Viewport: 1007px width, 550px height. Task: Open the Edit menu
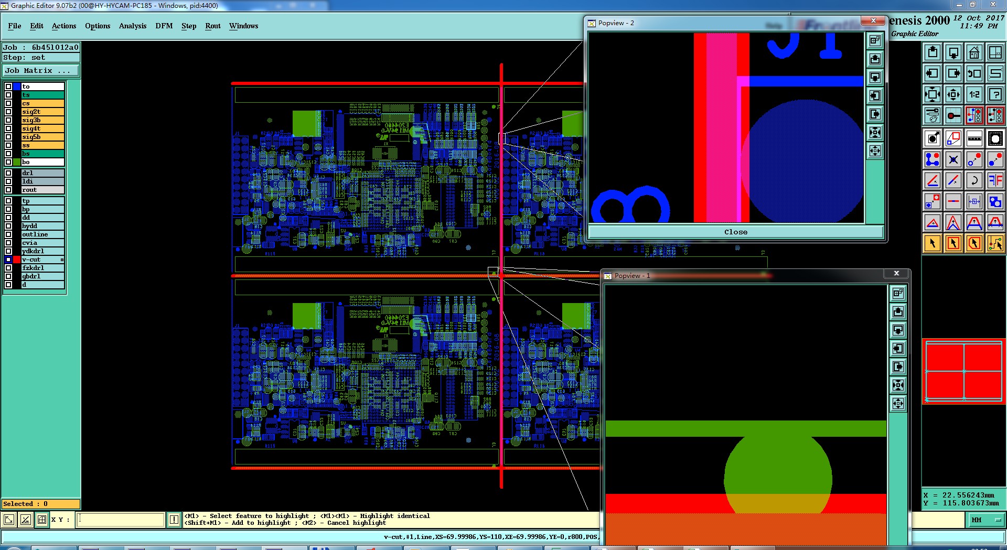[x=37, y=26]
